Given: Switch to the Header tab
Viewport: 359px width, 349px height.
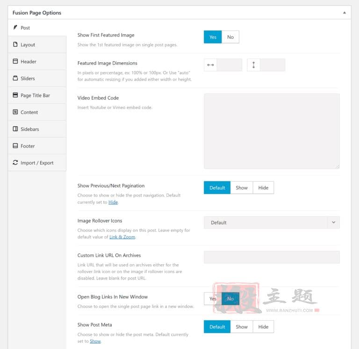Looking at the screenshot, I should [37, 61].
